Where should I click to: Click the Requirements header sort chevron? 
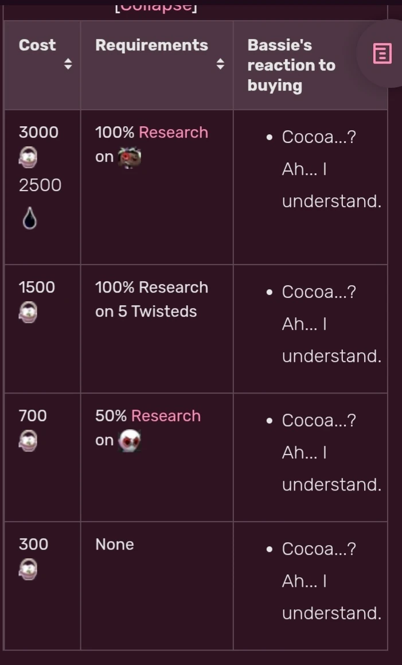[221, 65]
